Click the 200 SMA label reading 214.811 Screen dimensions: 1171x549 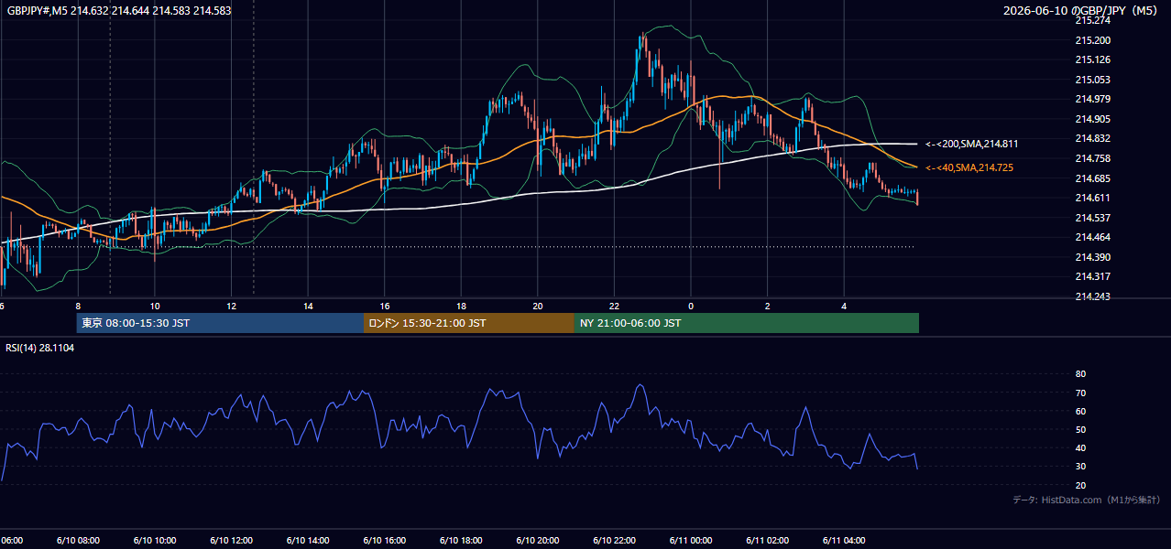[972, 144]
